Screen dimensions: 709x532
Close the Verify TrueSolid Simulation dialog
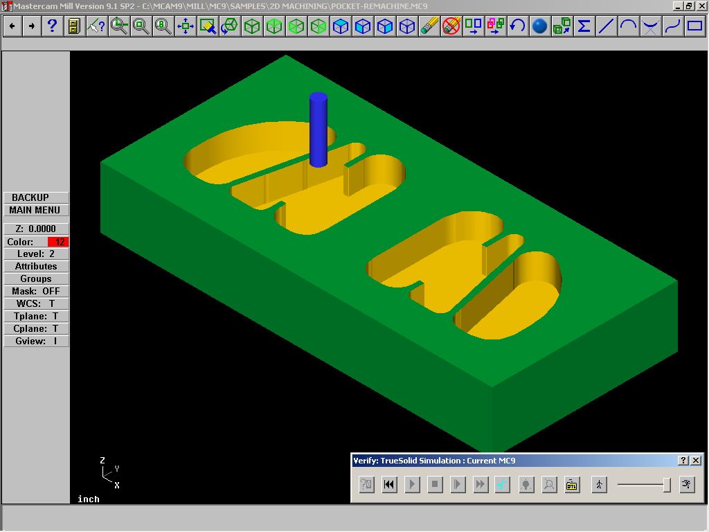pyautogui.click(x=697, y=461)
